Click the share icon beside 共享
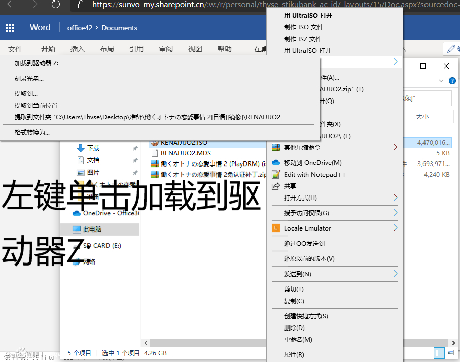Image resolution: width=460 pixels, height=362 pixels. pos(276,186)
